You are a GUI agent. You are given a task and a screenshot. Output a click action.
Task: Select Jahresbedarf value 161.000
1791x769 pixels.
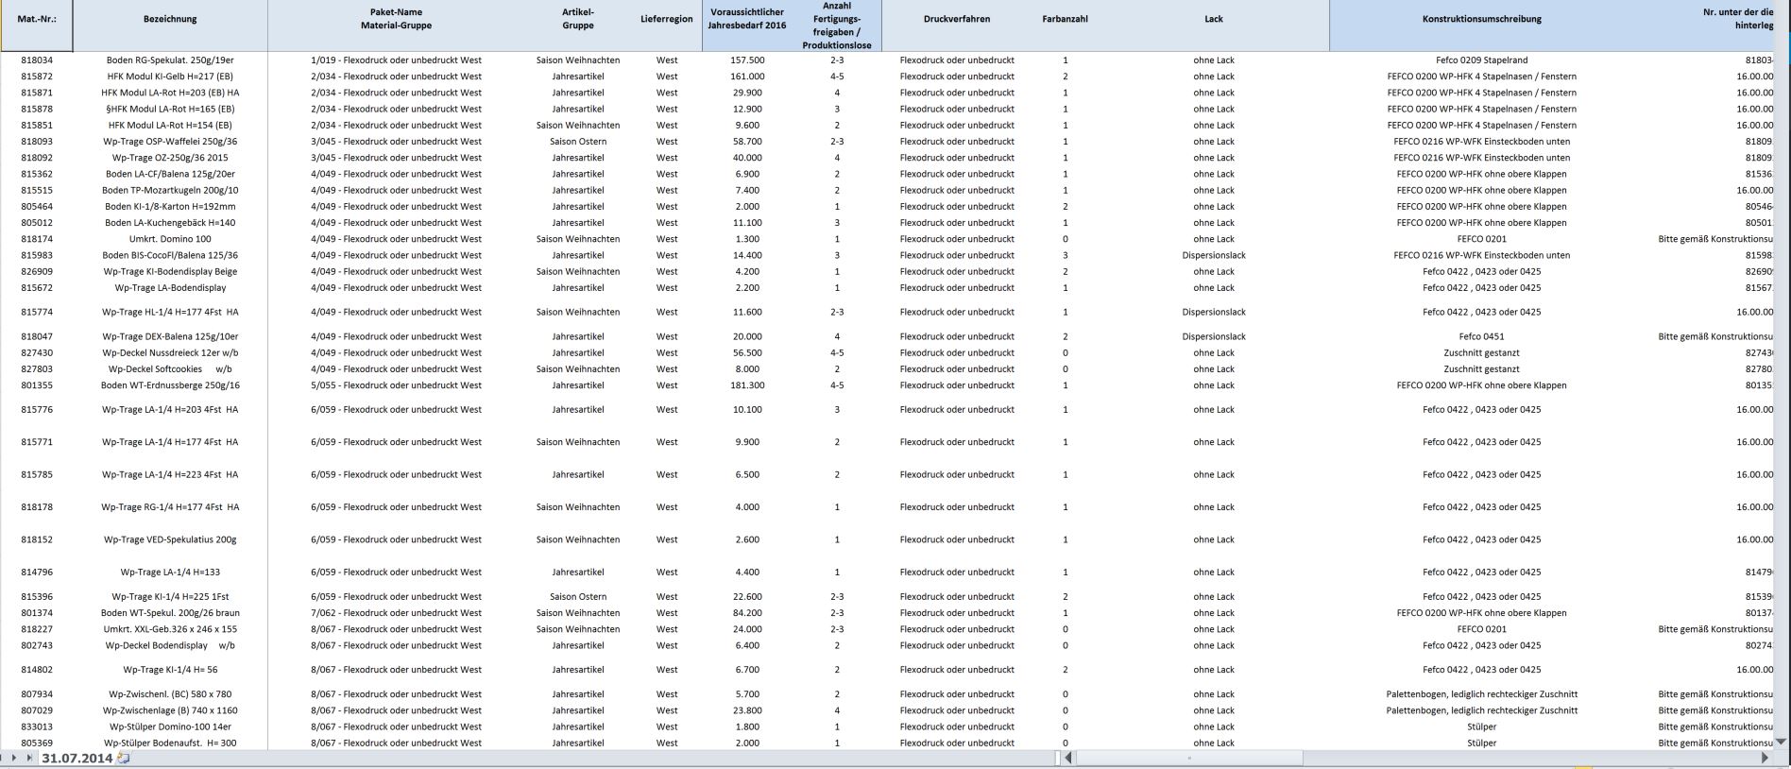(746, 77)
